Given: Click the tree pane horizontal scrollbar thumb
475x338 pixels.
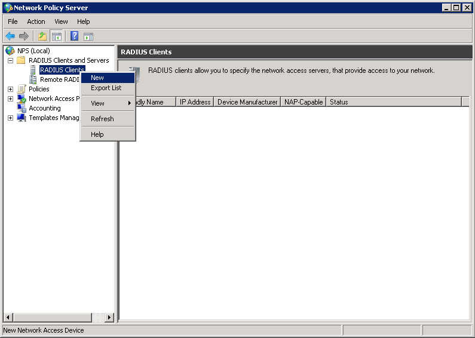Looking at the screenshot, I should tap(53, 318).
